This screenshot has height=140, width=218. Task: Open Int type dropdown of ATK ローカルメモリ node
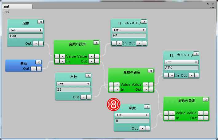tap(181, 62)
